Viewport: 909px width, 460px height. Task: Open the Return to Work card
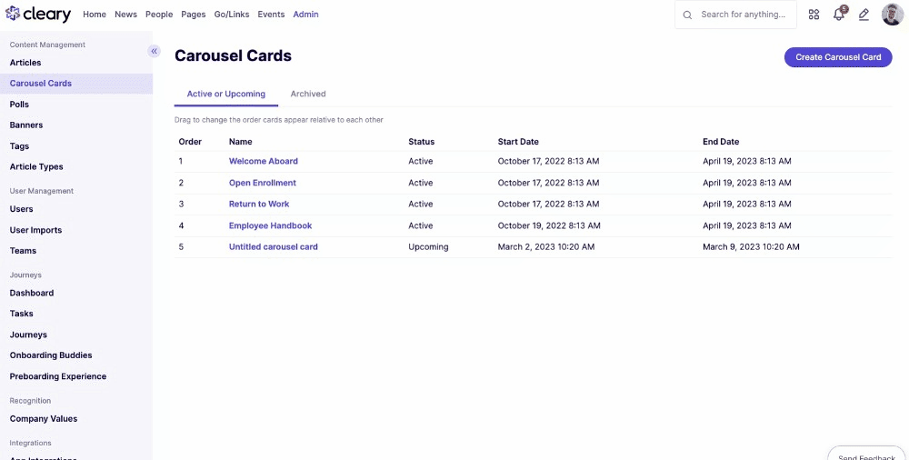[259, 205]
